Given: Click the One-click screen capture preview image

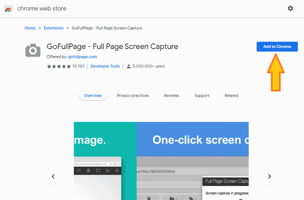Looking at the screenshot, I should [193, 161].
